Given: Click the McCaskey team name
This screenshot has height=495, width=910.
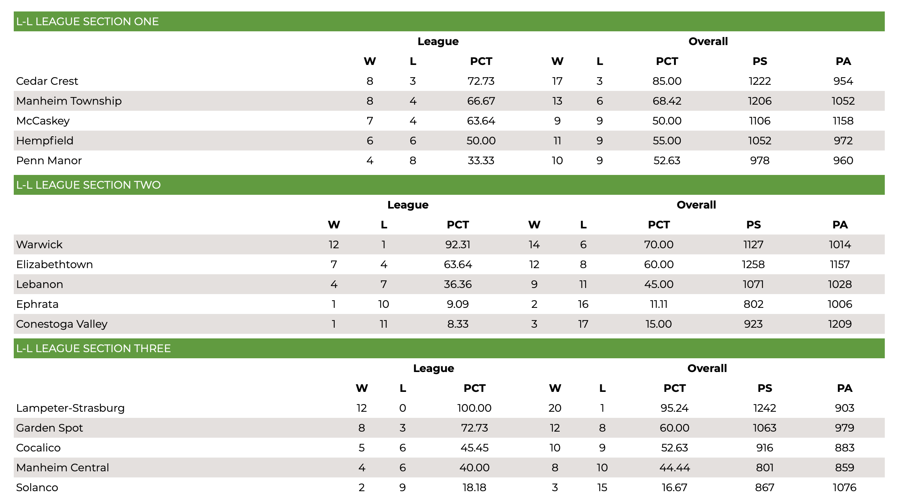Looking at the screenshot, I should (x=43, y=121).
